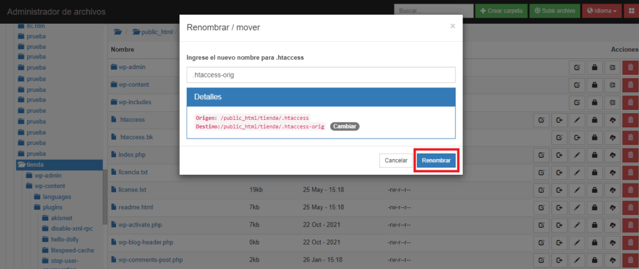The image size is (639, 269).
Task: Open disable-xml-rpc in the sidebar tree
Action: [x=67, y=228]
